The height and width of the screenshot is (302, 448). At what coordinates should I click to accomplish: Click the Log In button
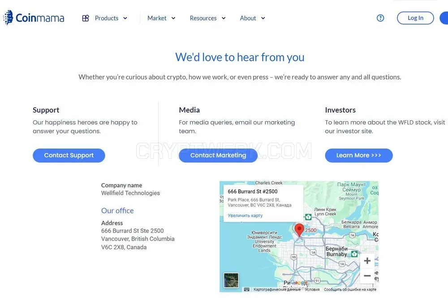point(415,18)
